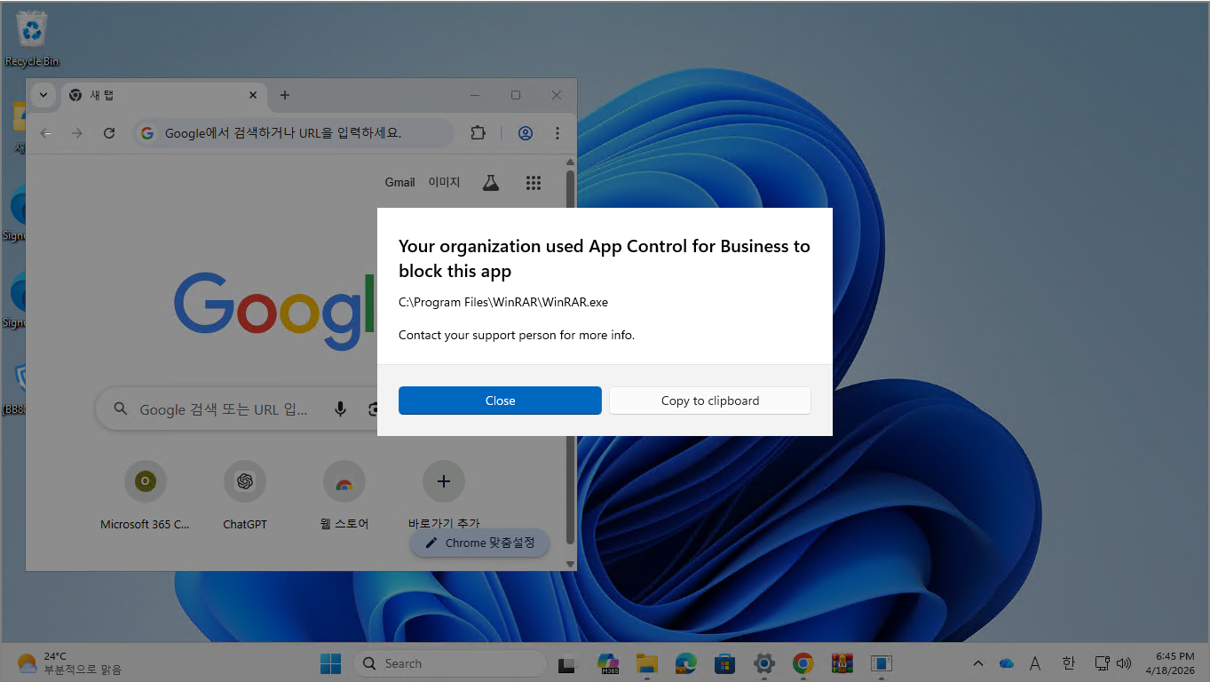Open Microsoft 365 Copilot shortcut
1210x682 pixels.
pos(145,496)
